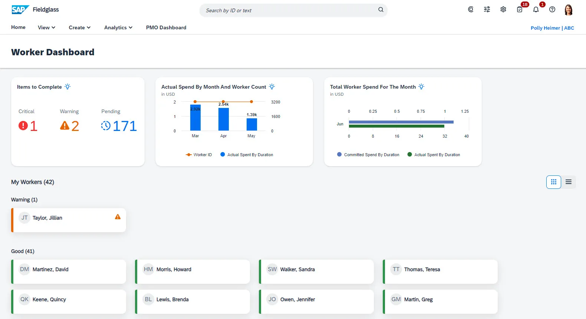586x319 pixels.
Task: Go to Home tab
Action: 18,27
